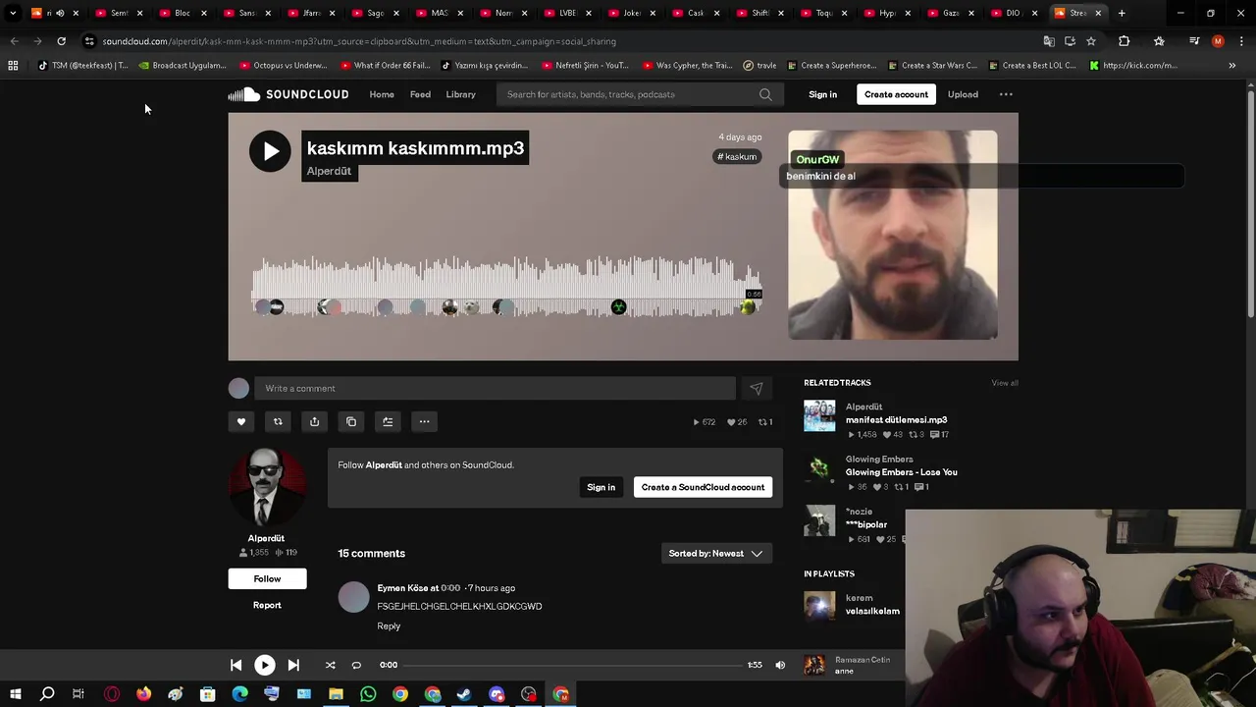Image resolution: width=1256 pixels, height=707 pixels.
Task: Repost the track using repost icon
Action: pos(278,421)
